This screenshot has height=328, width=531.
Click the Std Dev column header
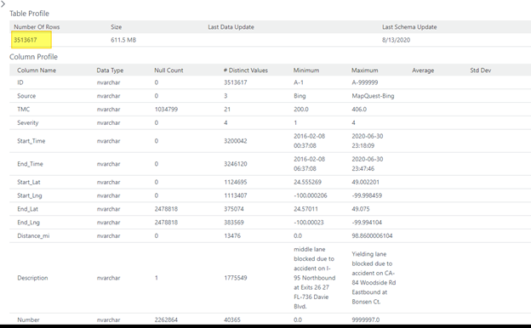tap(480, 71)
